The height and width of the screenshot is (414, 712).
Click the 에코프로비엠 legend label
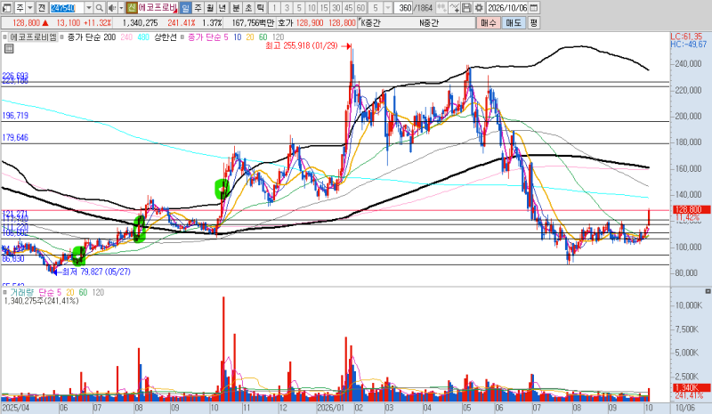point(33,37)
